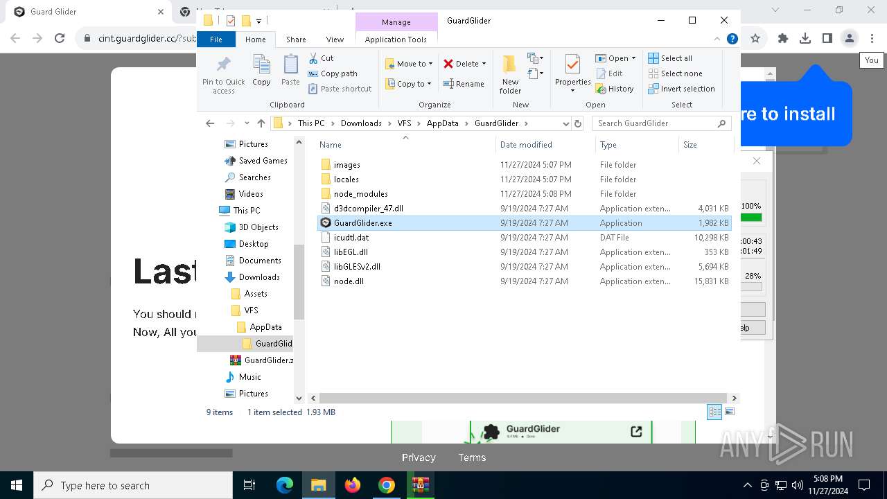Reload the Chrome browser page
Screen dimensions: 887x499
pos(60,39)
